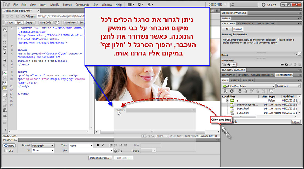Click the Refresh icon in browser navigation bar
Viewport: 304px width, 169px height.
click(18, 17)
